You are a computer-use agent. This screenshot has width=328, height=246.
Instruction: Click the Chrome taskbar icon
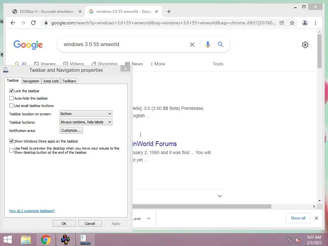[x=46, y=240]
